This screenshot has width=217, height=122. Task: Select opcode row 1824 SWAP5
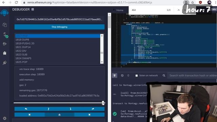[x=57, y=58]
